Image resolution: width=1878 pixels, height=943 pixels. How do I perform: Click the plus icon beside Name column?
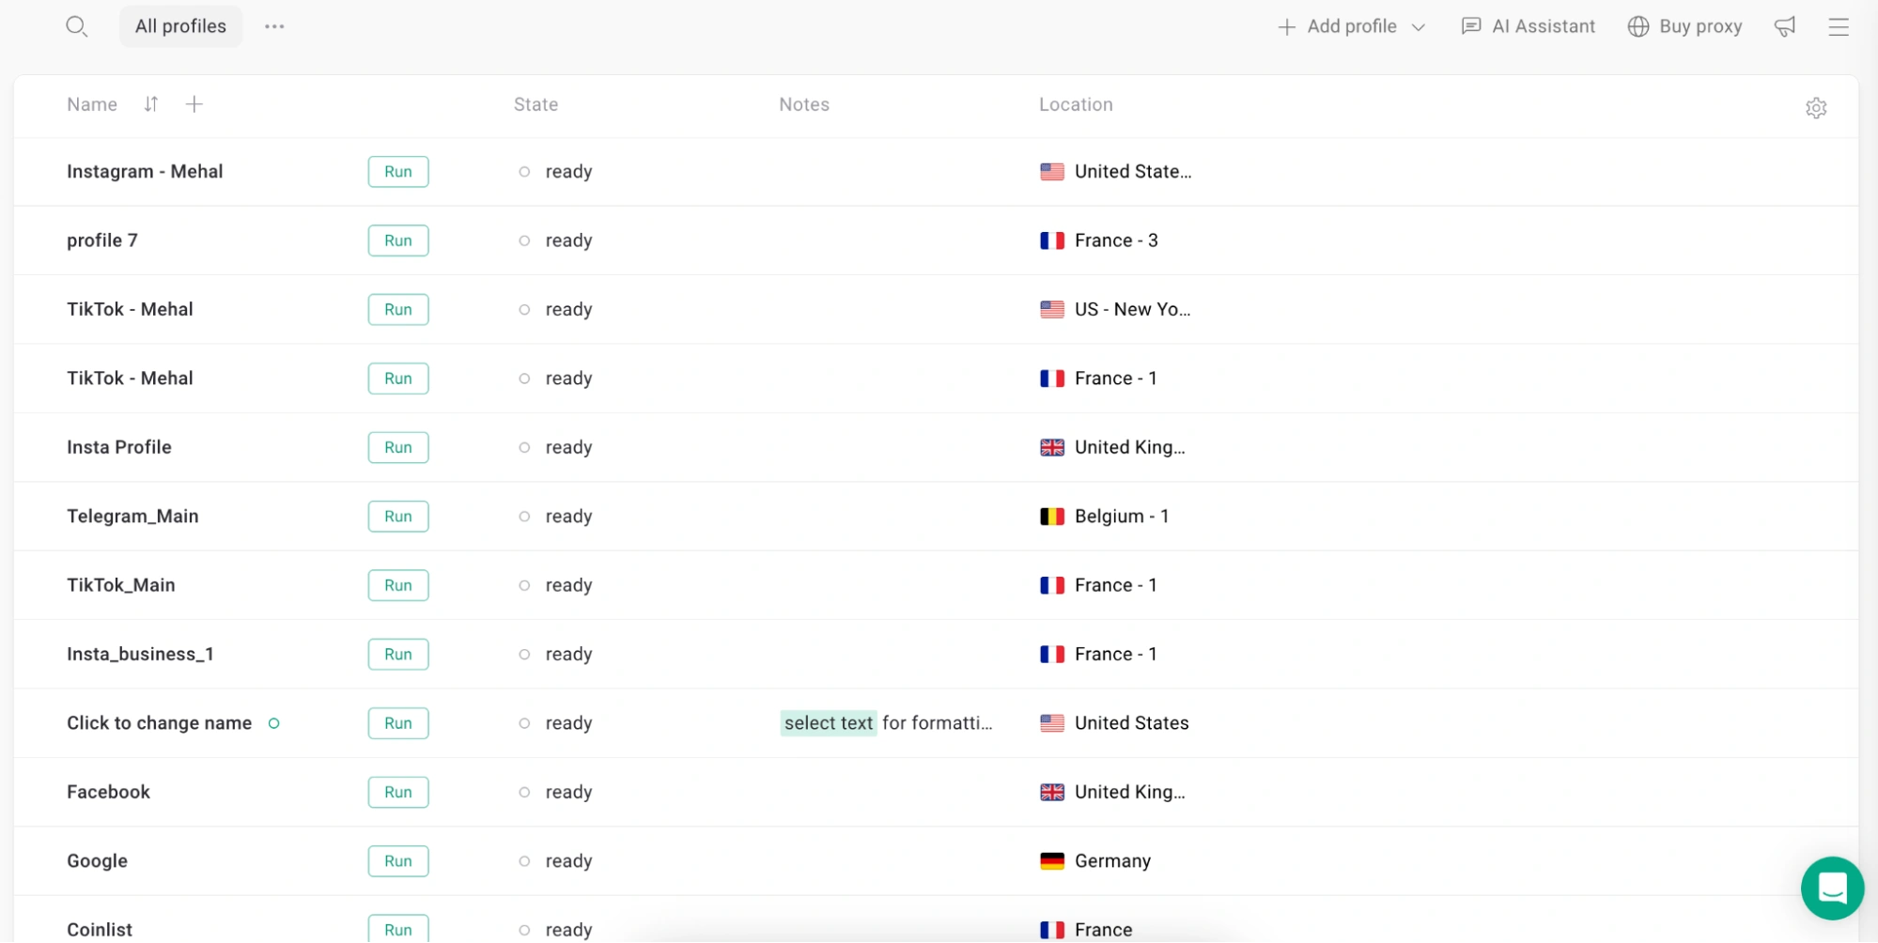point(194,104)
